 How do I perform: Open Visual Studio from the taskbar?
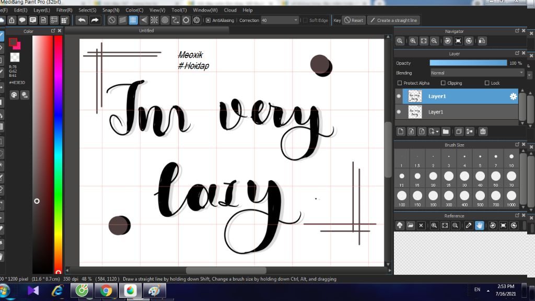[x=33, y=291]
